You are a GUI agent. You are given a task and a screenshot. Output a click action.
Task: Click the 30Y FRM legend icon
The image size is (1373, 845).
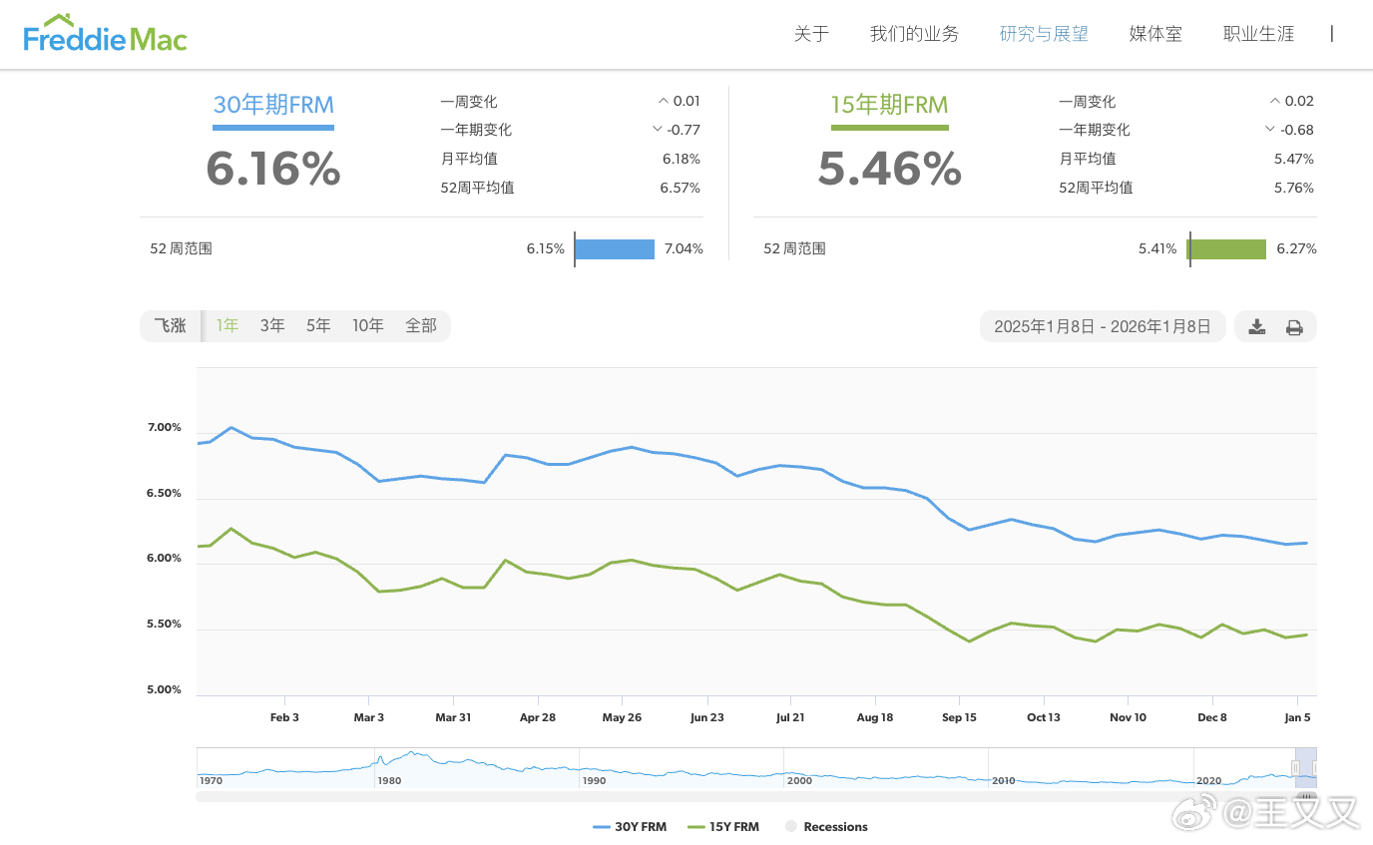point(604,826)
